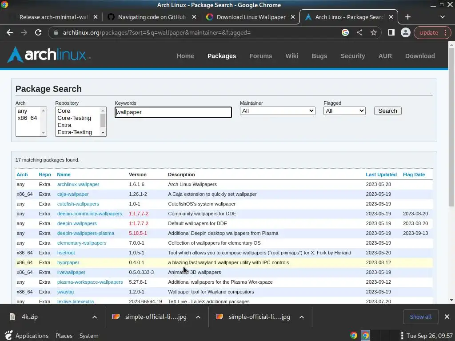The height and width of the screenshot is (341, 455).
Task: Open the System menu in panel
Action: (x=89, y=336)
